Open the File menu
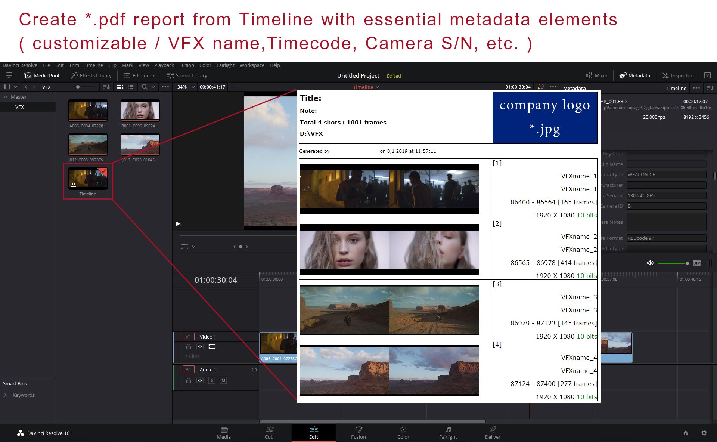The height and width of the screenshot is (442, 717). click(x=46, y=65)
